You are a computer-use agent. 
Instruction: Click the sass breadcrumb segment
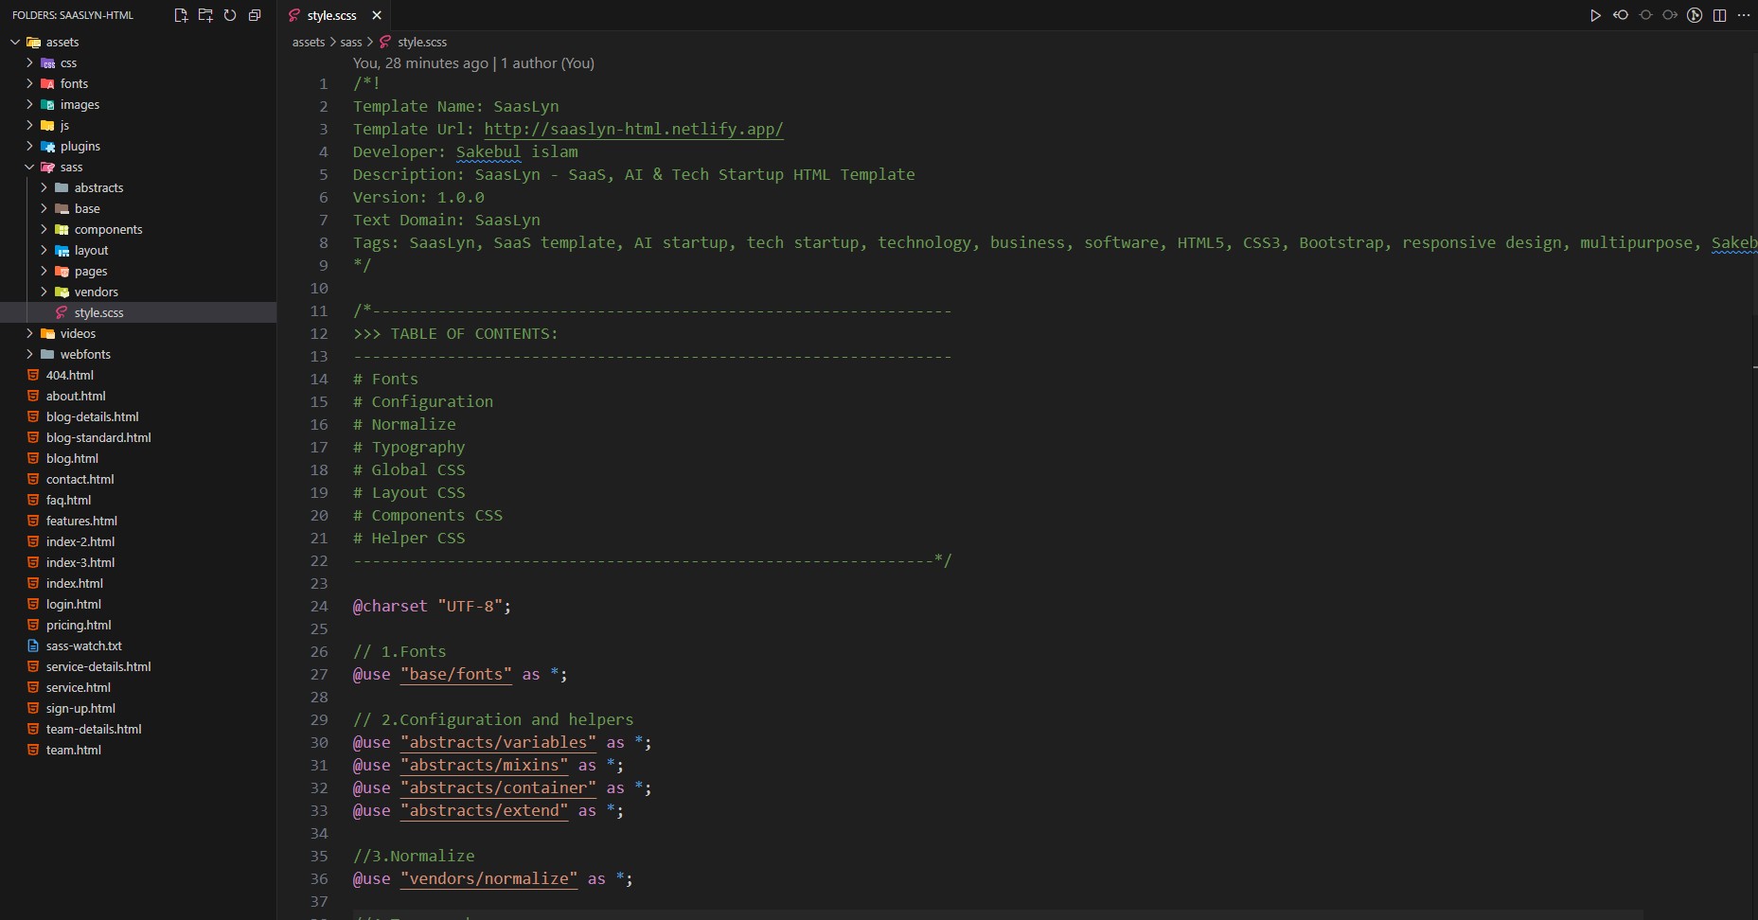coord(350,43)
